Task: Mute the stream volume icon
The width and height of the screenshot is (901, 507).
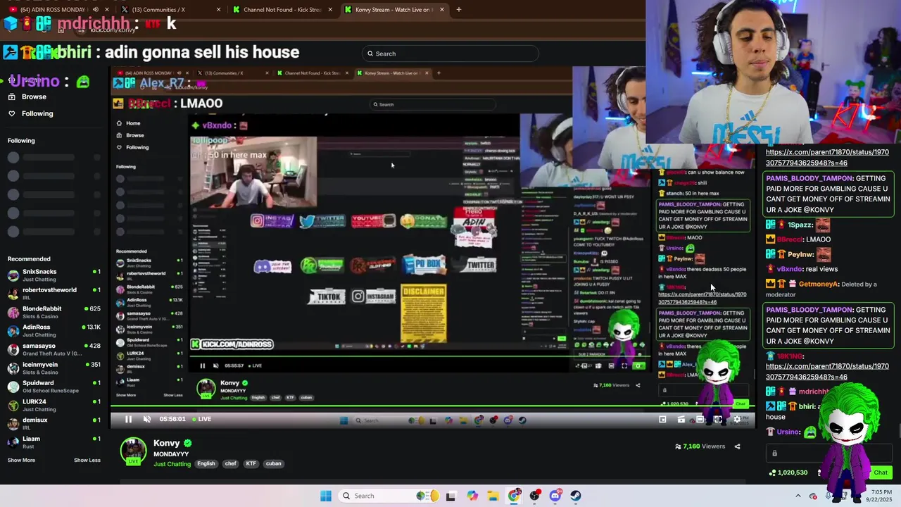Action: [146, 419]
